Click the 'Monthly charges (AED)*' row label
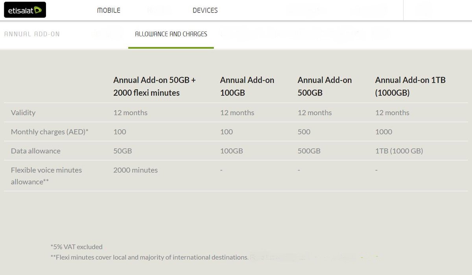Image resolution: width=472 pixels, height=275 pixels. coord(50,132)
